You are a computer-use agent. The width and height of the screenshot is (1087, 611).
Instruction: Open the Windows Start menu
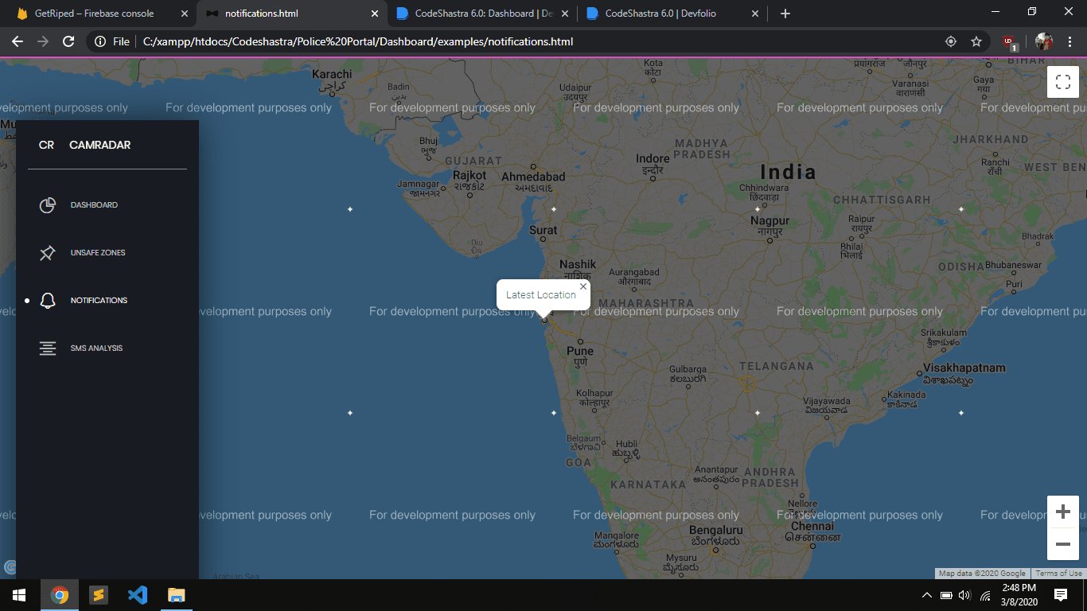19,595
